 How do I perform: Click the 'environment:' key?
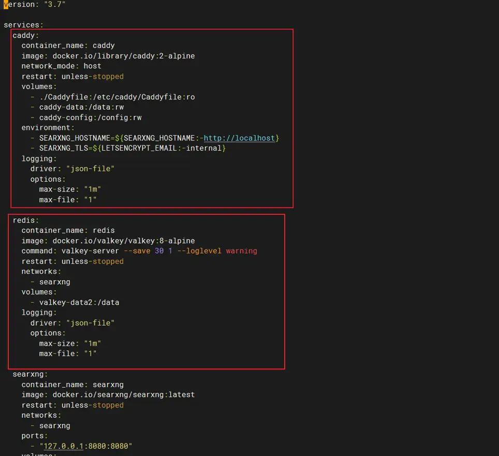[48, 128]
